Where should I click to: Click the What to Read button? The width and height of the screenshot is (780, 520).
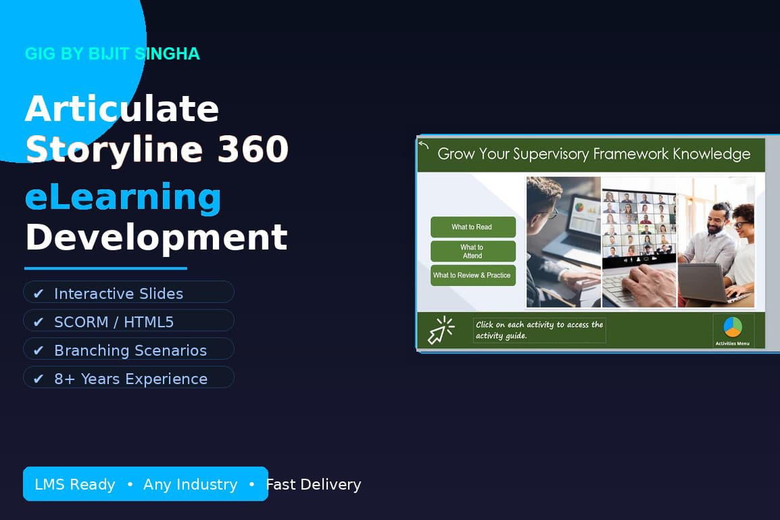coord(472,227)
